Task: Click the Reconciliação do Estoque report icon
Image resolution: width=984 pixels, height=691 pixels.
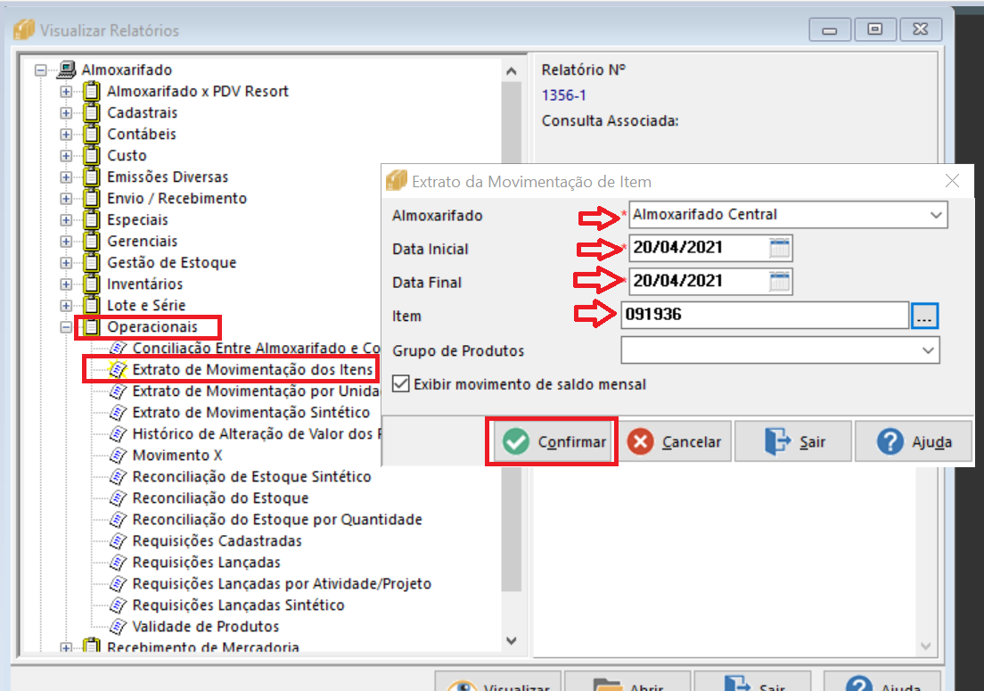Action: click(x=118, y=498)
